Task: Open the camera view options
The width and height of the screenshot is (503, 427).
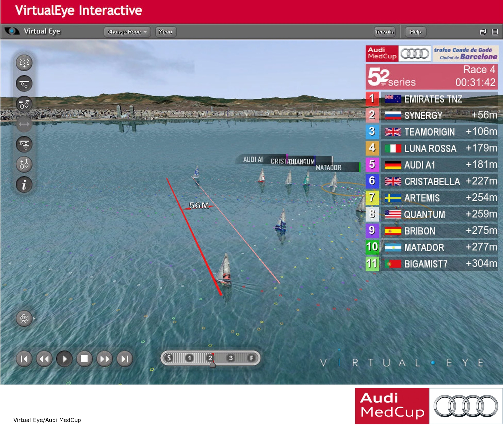Action: pos(24,318)
